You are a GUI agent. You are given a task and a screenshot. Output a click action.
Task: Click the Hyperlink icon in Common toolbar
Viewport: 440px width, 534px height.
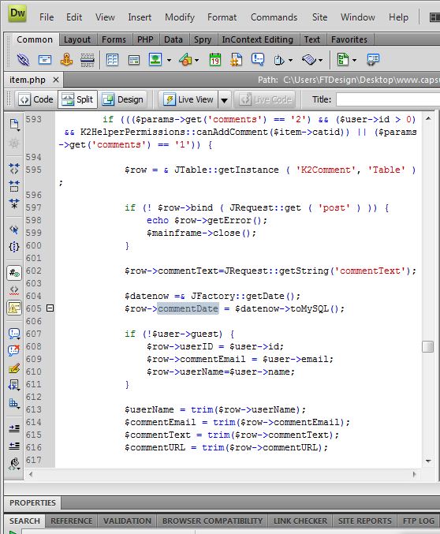coord(23,60)
